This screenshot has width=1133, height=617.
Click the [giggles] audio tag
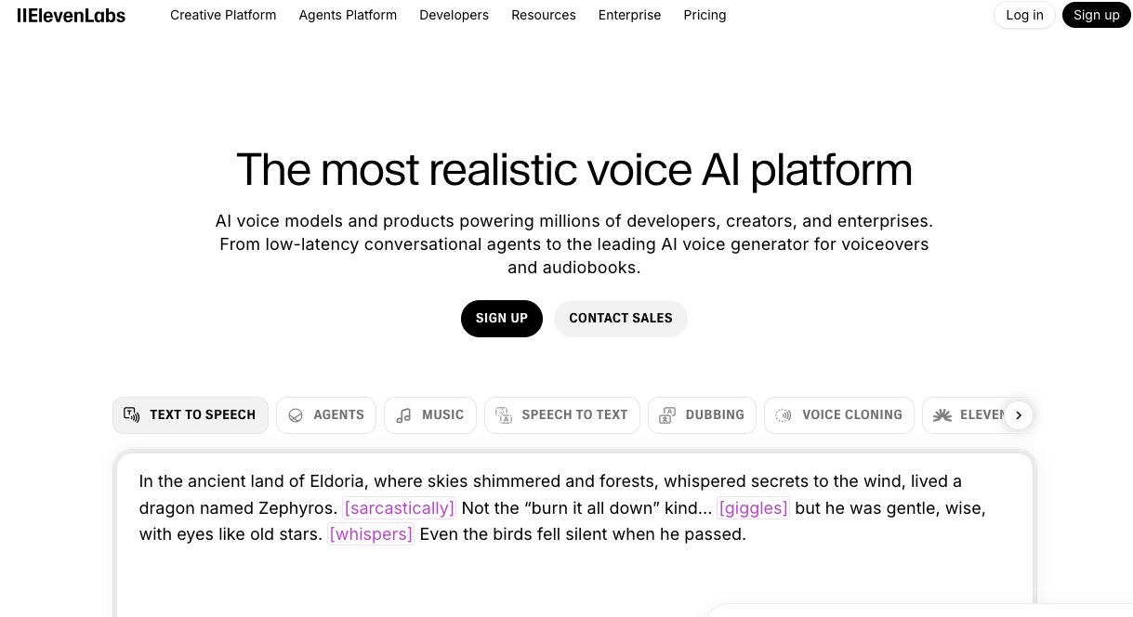753,508
